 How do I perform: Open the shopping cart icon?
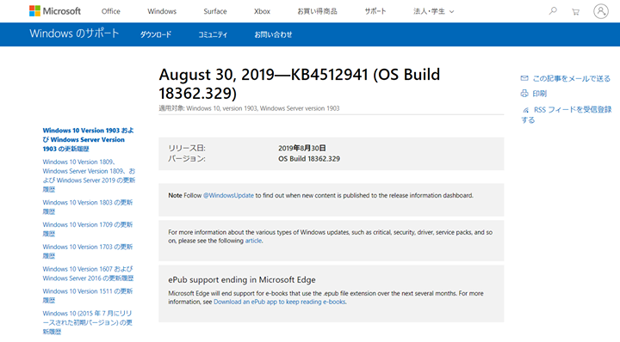(576, 11)
